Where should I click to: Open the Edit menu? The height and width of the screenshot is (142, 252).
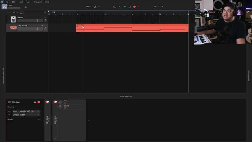coord(13,2)
